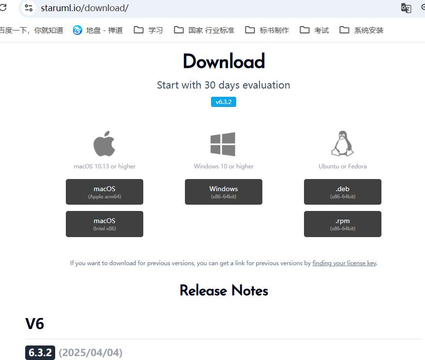
Task: Click the 6.3.2 release badge
Action: pos(40,353)
